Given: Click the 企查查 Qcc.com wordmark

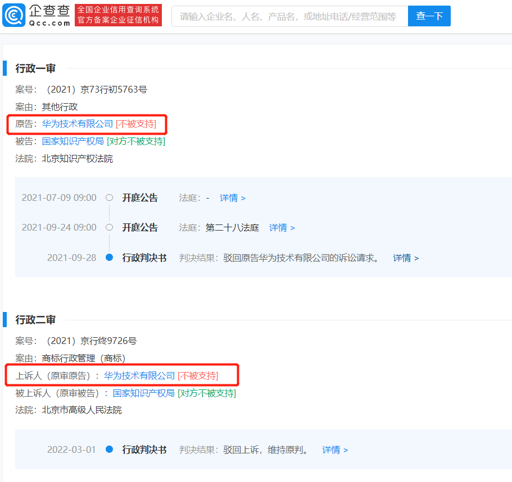Looking at the screenshot, I should click(49, 15).
